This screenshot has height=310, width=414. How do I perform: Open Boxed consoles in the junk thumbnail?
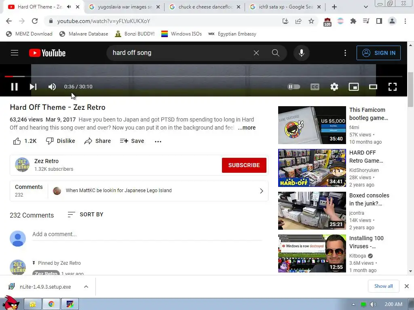(312, 211)
